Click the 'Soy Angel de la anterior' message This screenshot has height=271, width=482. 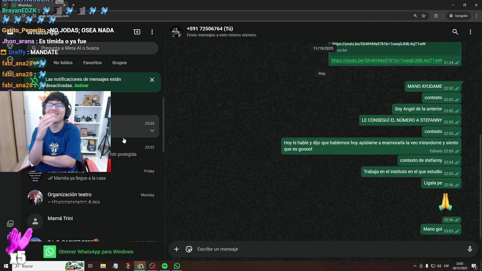click(x=426, y=109)
